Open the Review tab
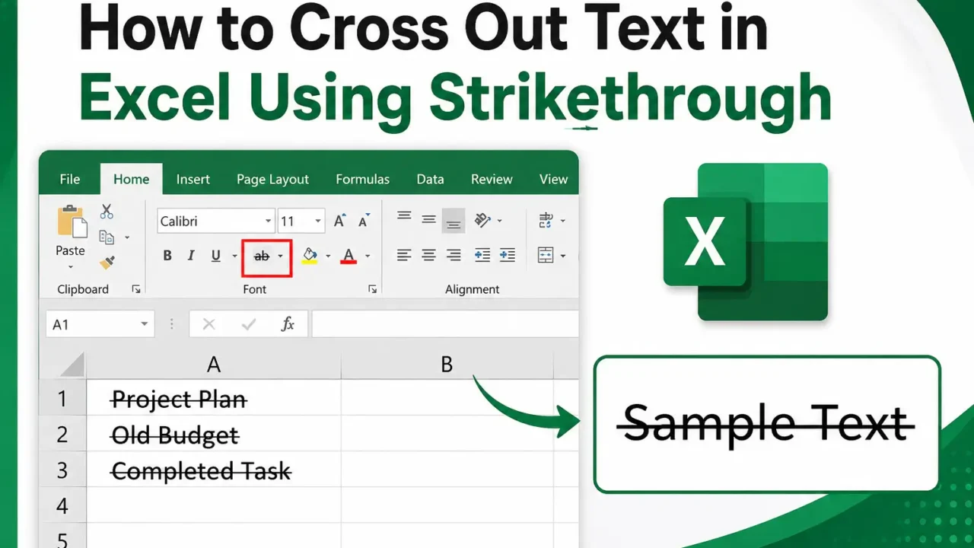 coord(492,180)
